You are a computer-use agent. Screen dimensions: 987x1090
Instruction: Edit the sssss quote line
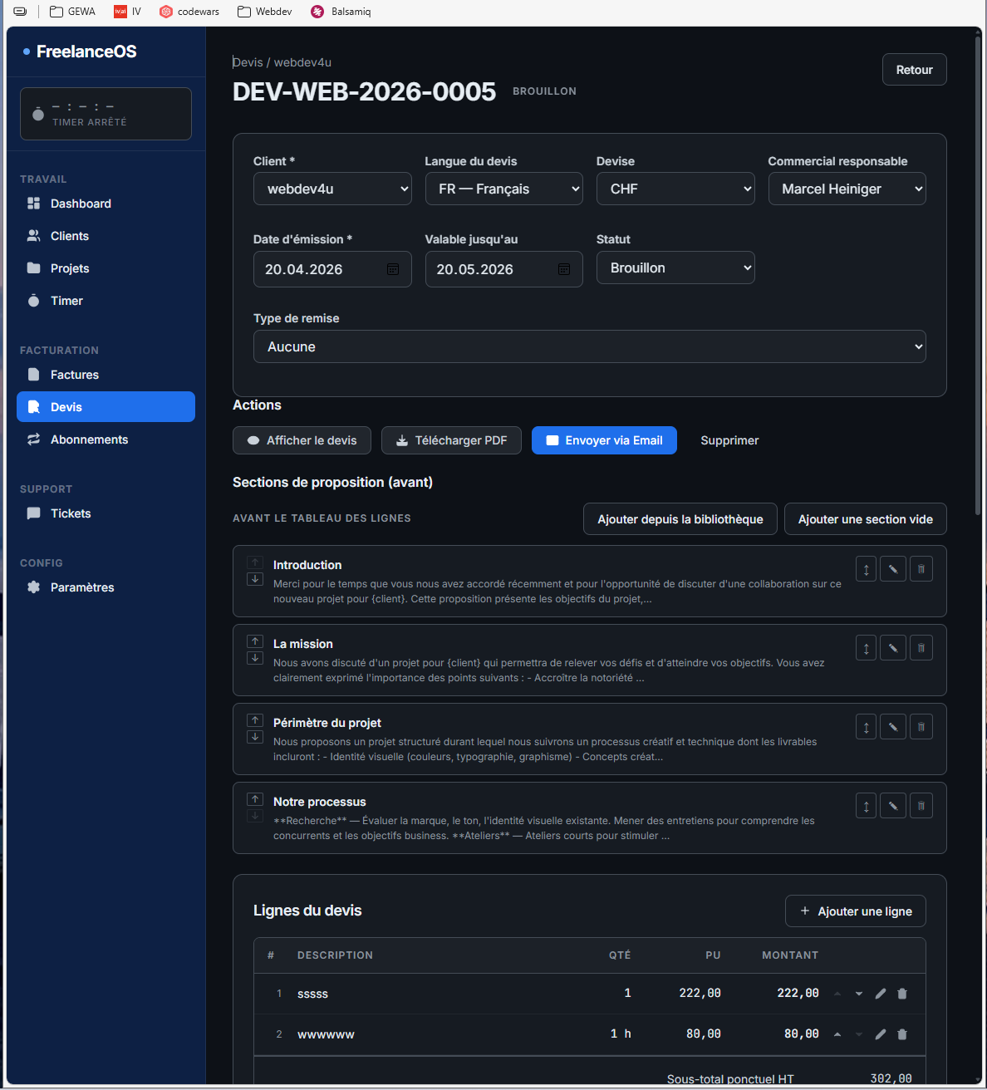881,994
